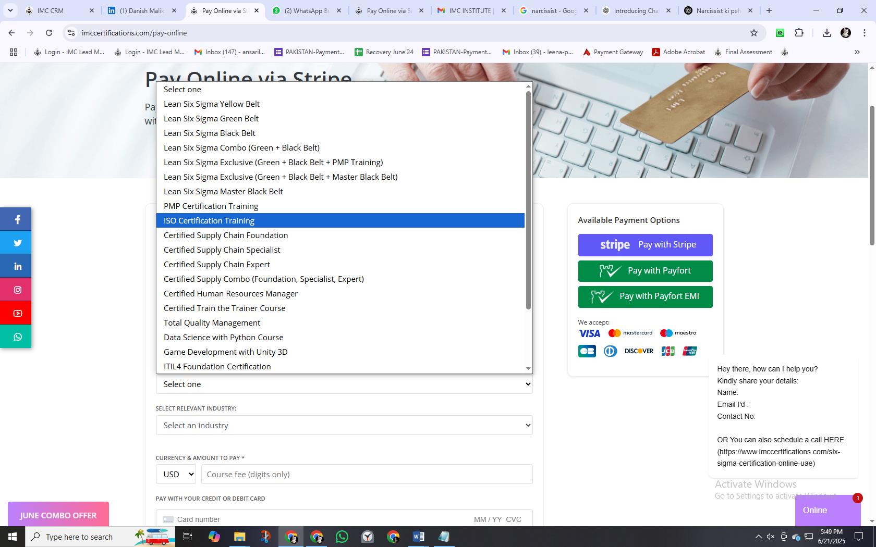The image size is (876, 547).
Task: Click Pay with Stripe button
Action: click(645, 245)
